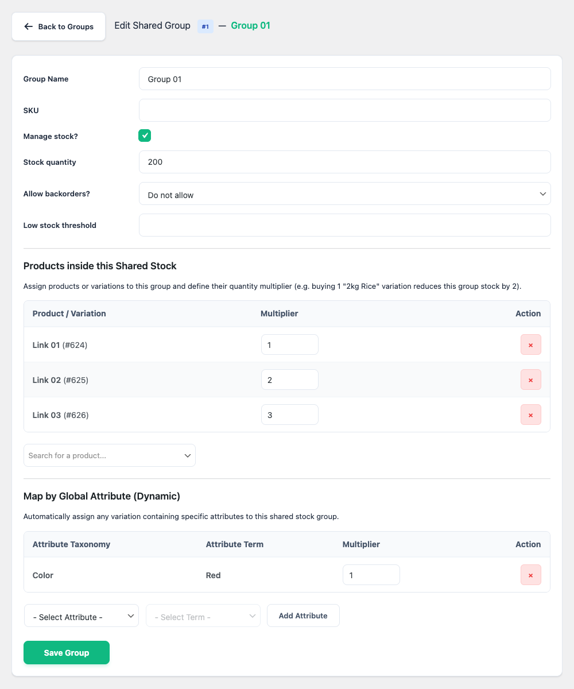Viewport: 574px width, 689px height.
Task: Uncheck the Manage stock checkbox
Action: 145,136
